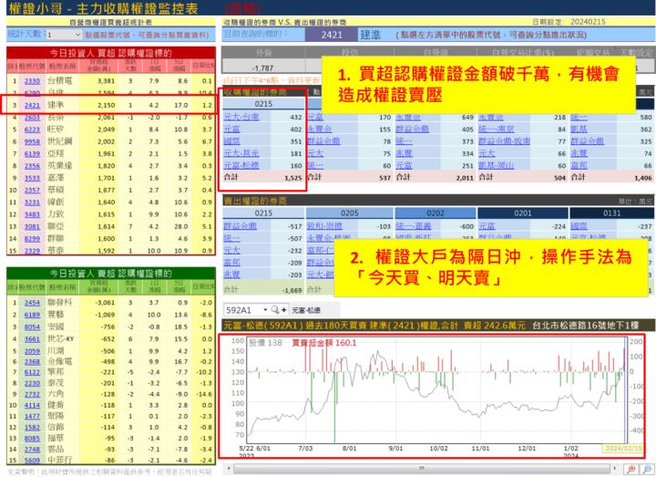Click broker 統一-嘉義 selling -600
This screenshot has height=477, width=656.
(414, 226)
